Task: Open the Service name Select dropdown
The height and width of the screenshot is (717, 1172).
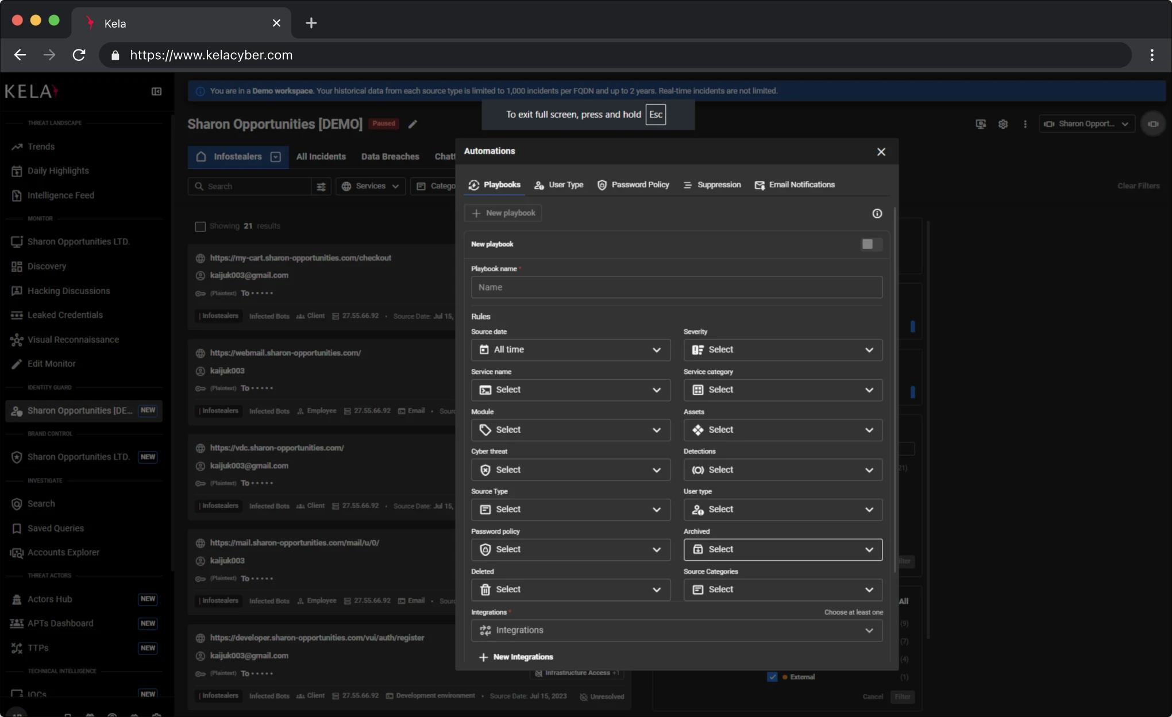Action: [570, 390]
